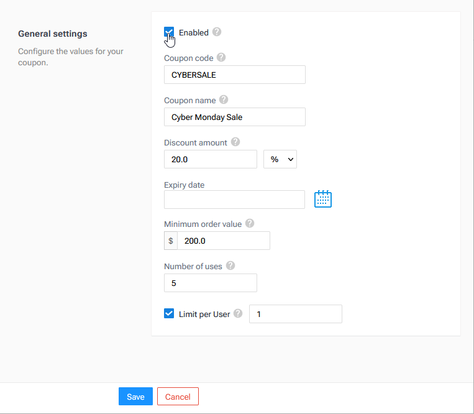The image size is (474, 414).
Task: Toggle the Limit per User checkbox
Action: coord(169,313)
